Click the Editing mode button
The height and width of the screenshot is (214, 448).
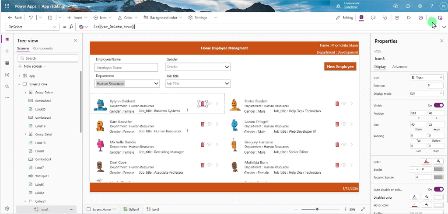(x=345, y=18)
